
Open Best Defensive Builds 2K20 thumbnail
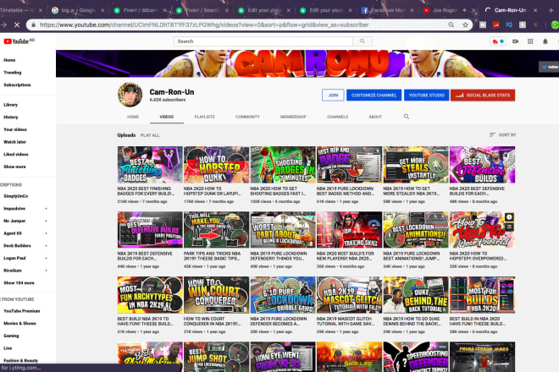tap(483, 165)
